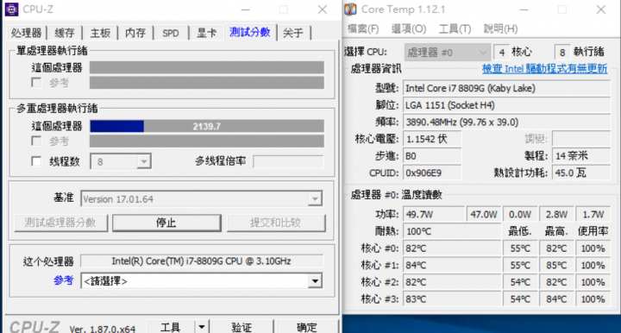Open the 关于 tab
The image size is (621, 333).
click(x=293, y=33)
